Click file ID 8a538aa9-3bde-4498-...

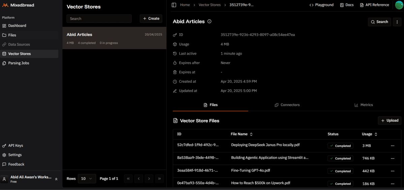[198, 157]
